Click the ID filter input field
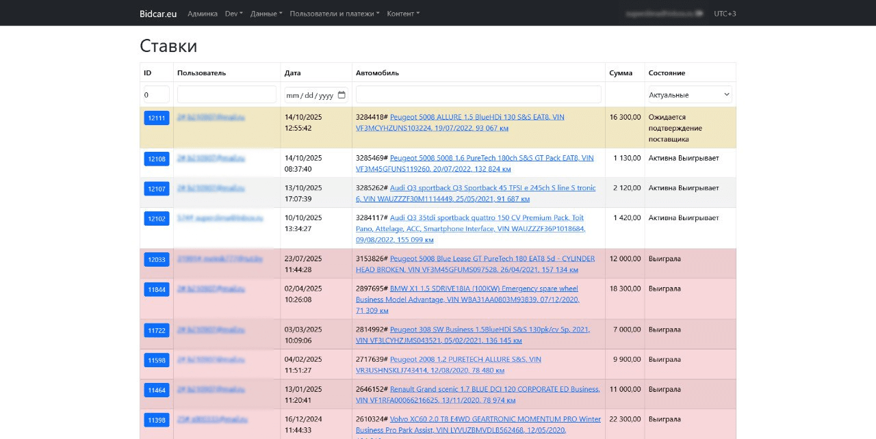 coord(156,95)
